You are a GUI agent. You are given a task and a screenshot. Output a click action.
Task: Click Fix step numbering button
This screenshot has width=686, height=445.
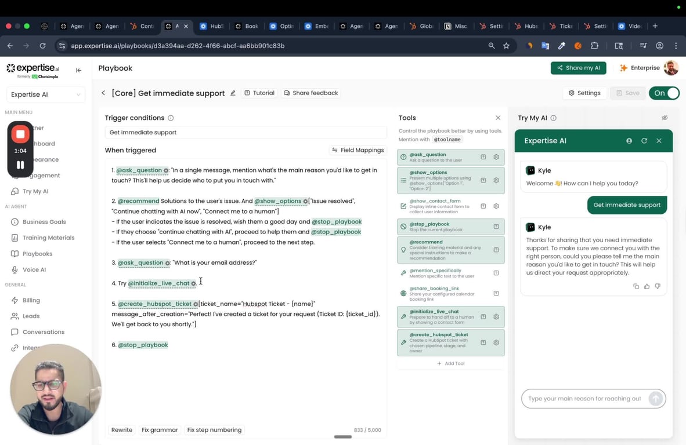click(x=214, y=430)
